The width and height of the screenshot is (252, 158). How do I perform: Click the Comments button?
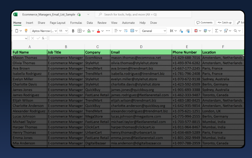204,22
